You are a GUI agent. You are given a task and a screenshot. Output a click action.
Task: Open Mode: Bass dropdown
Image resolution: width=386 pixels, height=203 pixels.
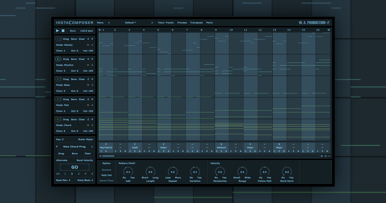click(x=63, y=85)
